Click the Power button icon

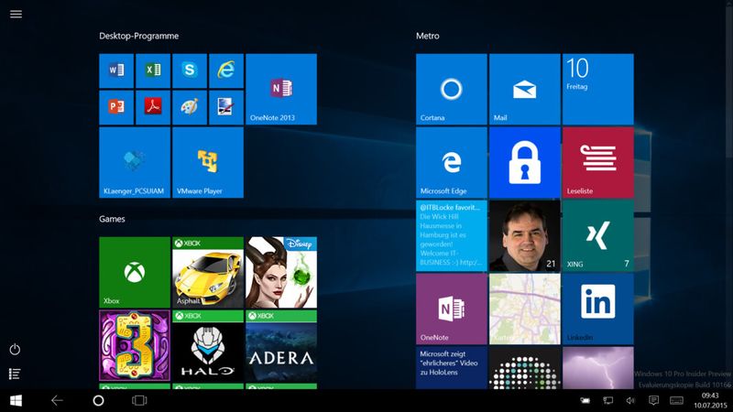click(x=15, y=349)
